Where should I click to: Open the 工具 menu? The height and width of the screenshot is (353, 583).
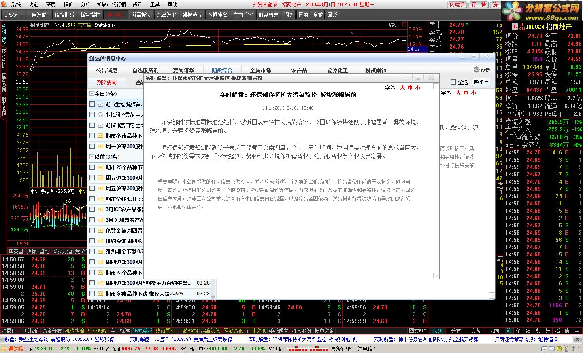pyautogui.click(x=155, y=4)
